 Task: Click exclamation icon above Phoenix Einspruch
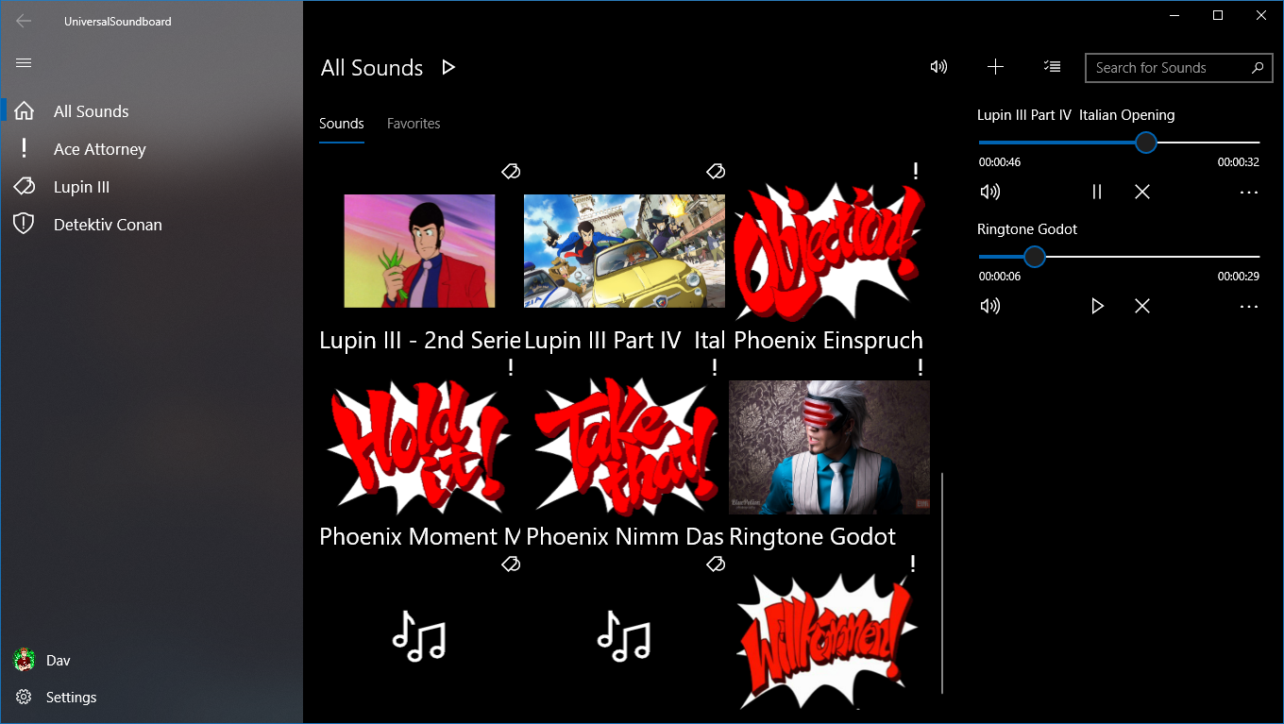coord(915,171)
